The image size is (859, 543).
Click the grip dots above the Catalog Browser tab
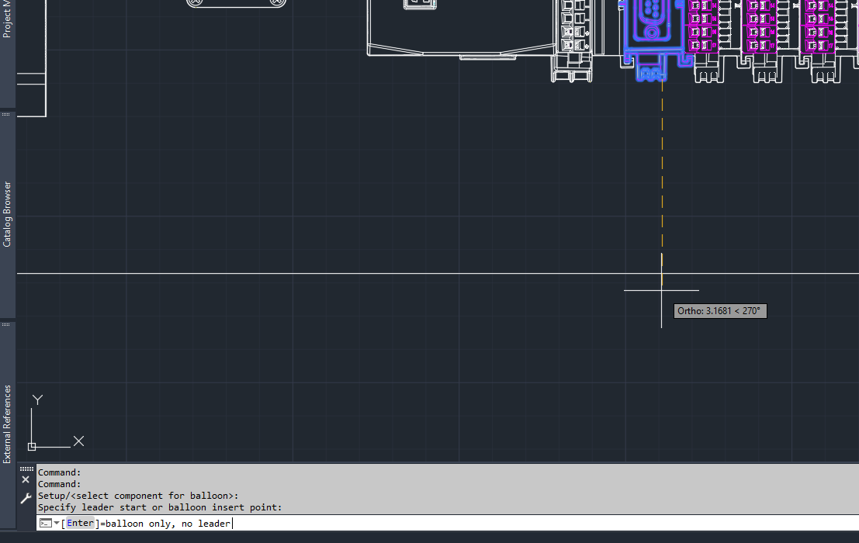[x=6, y=113]
